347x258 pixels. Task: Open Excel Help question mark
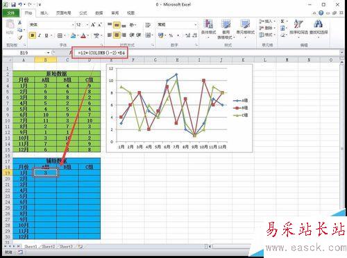click(321, 13)
